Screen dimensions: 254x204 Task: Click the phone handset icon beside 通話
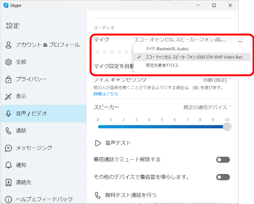(9, 131)
